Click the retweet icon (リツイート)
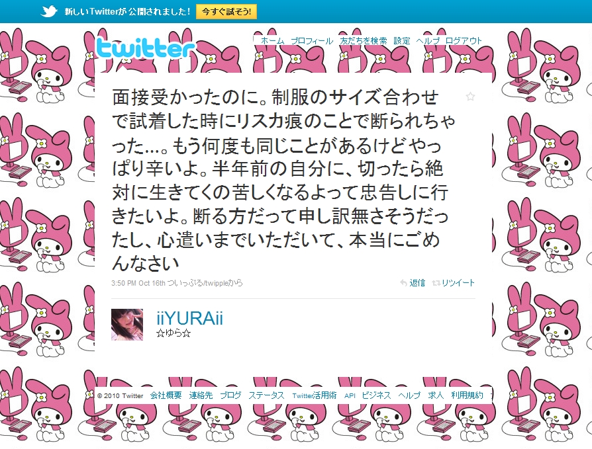Screen dimensions: 592x449 click(x=436, y=283)
